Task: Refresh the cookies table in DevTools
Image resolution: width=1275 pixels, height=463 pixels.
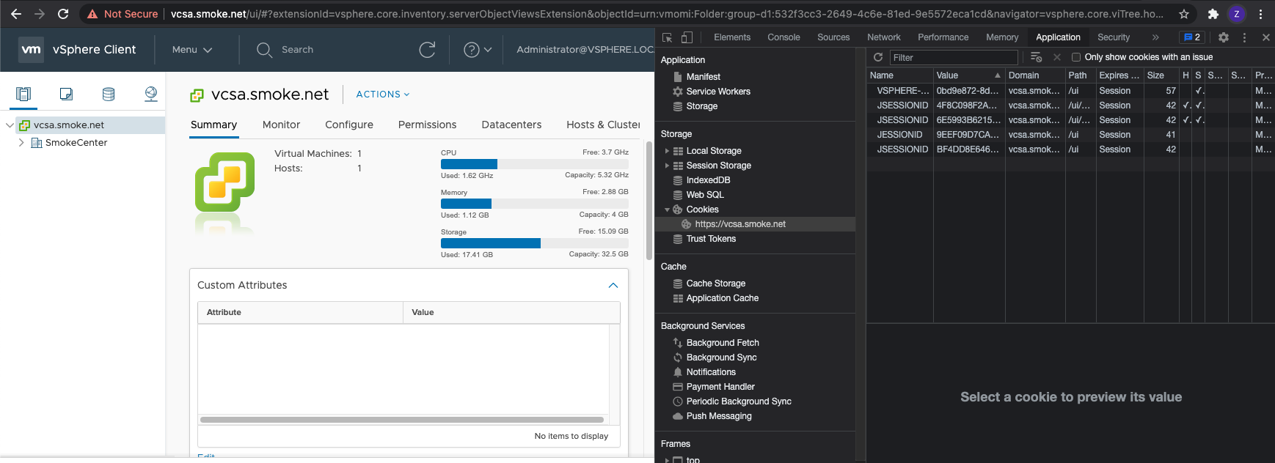Action: pos(878,57)
